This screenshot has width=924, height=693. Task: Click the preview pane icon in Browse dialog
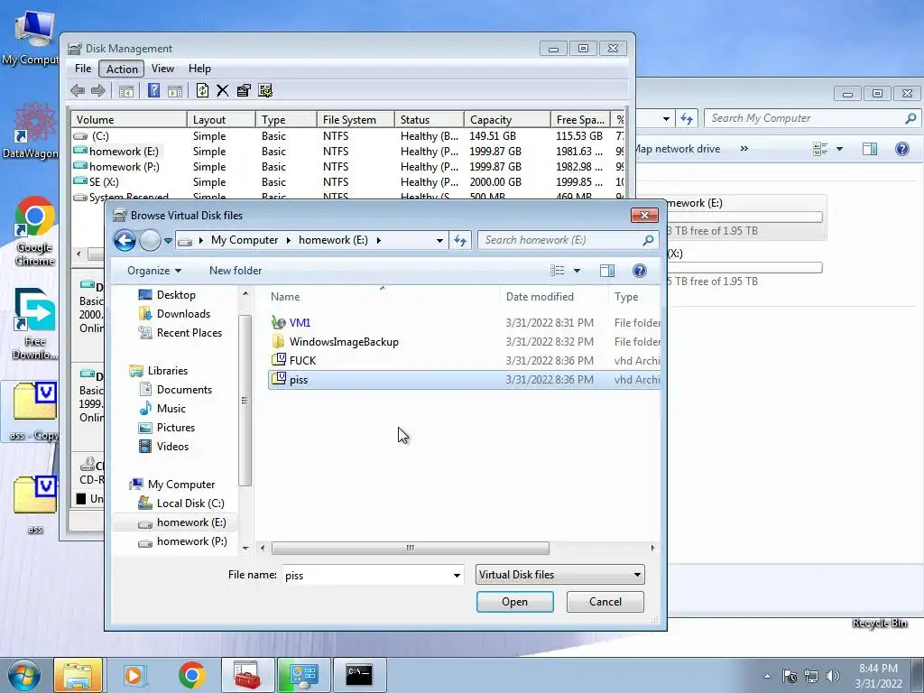tap(607, 271)
